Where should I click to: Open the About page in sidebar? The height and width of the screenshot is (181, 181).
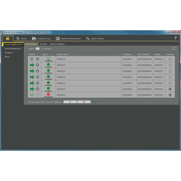[7, 57]
